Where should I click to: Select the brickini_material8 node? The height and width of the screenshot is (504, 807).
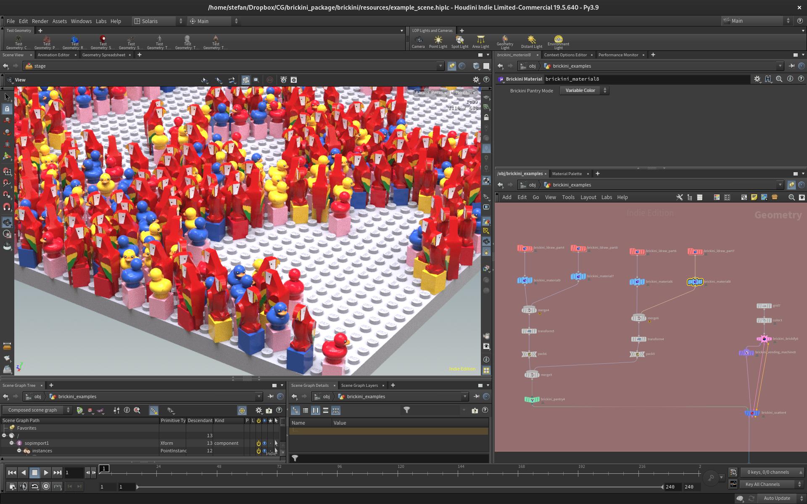pos(695,282)
